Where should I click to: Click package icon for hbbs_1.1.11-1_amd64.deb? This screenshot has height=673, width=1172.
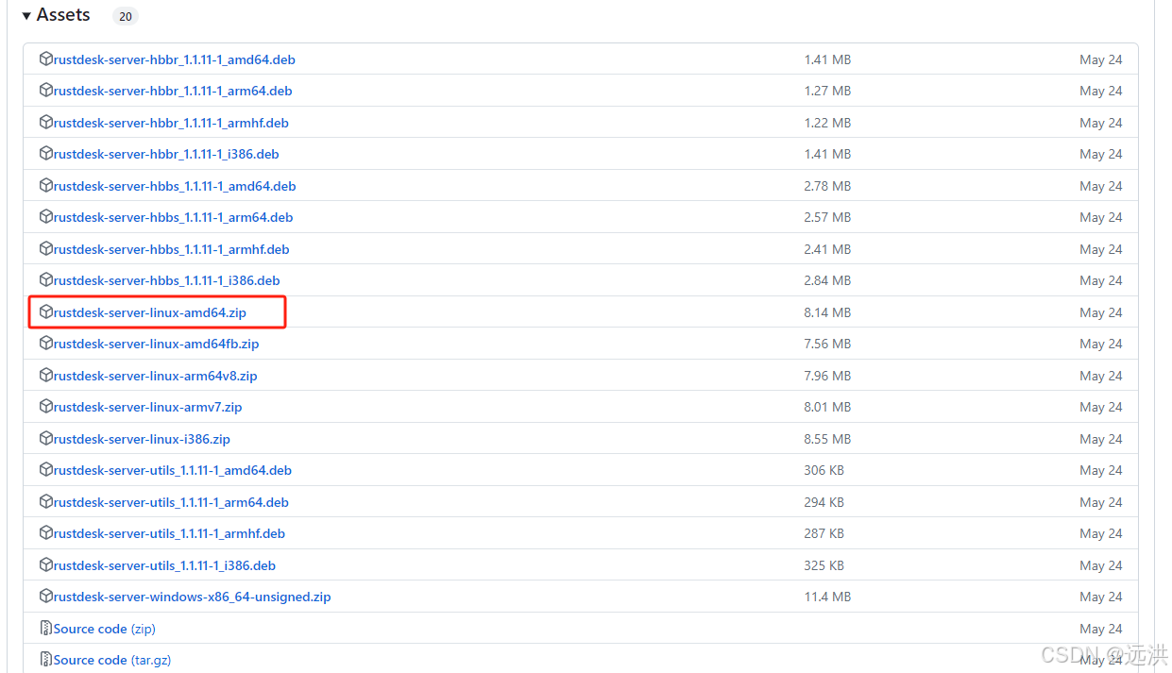[46, 185]
